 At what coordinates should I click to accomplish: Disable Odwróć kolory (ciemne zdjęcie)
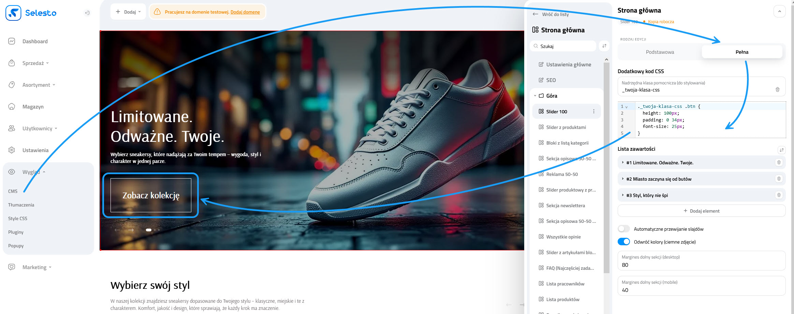624,242
